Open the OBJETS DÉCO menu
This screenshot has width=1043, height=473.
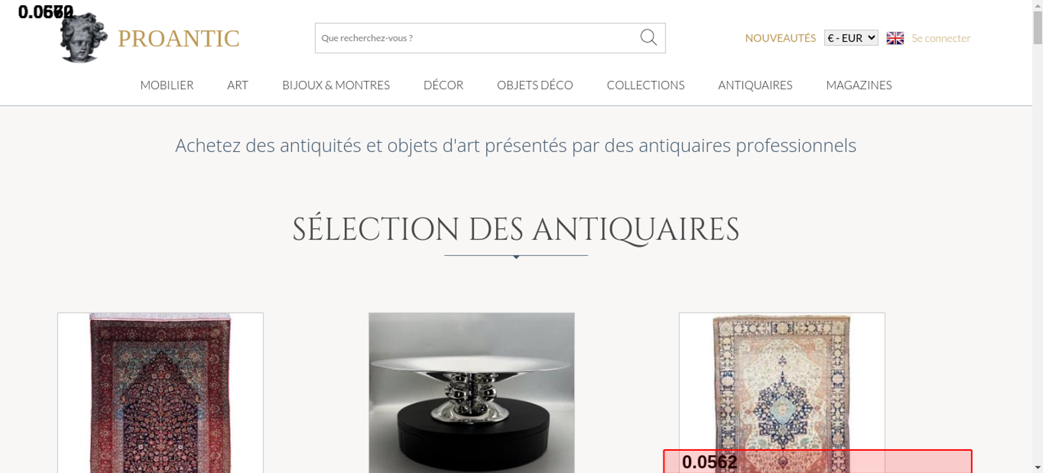pyautogui.click(x=535, y=85)
